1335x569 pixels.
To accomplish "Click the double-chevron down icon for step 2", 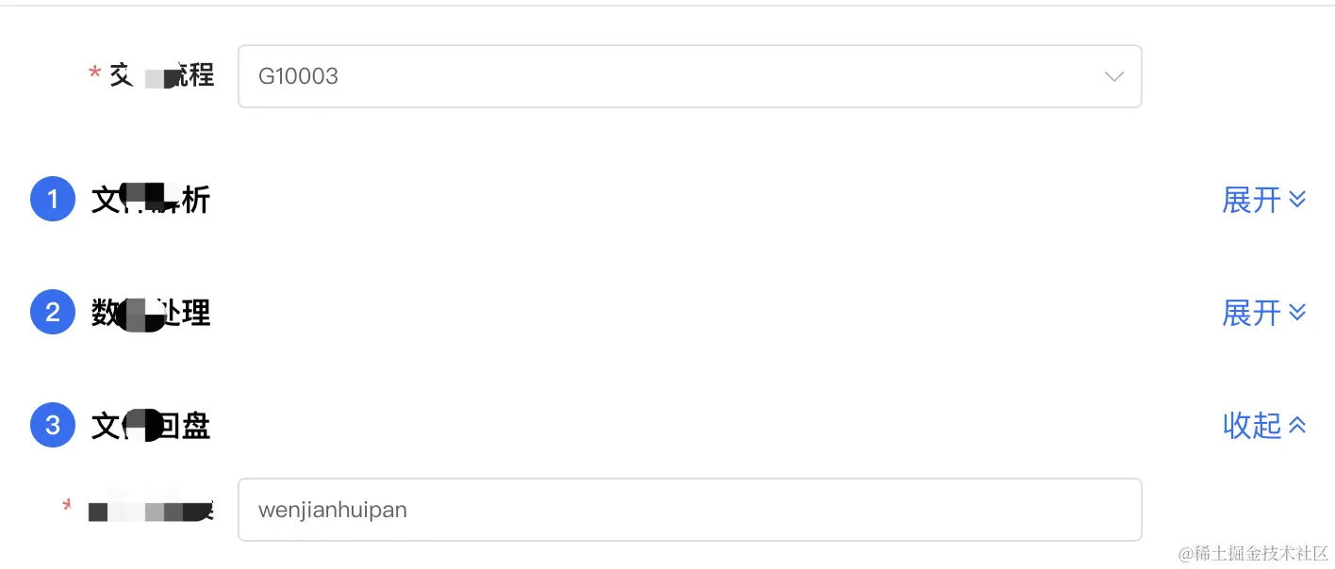I will 1297,313.
